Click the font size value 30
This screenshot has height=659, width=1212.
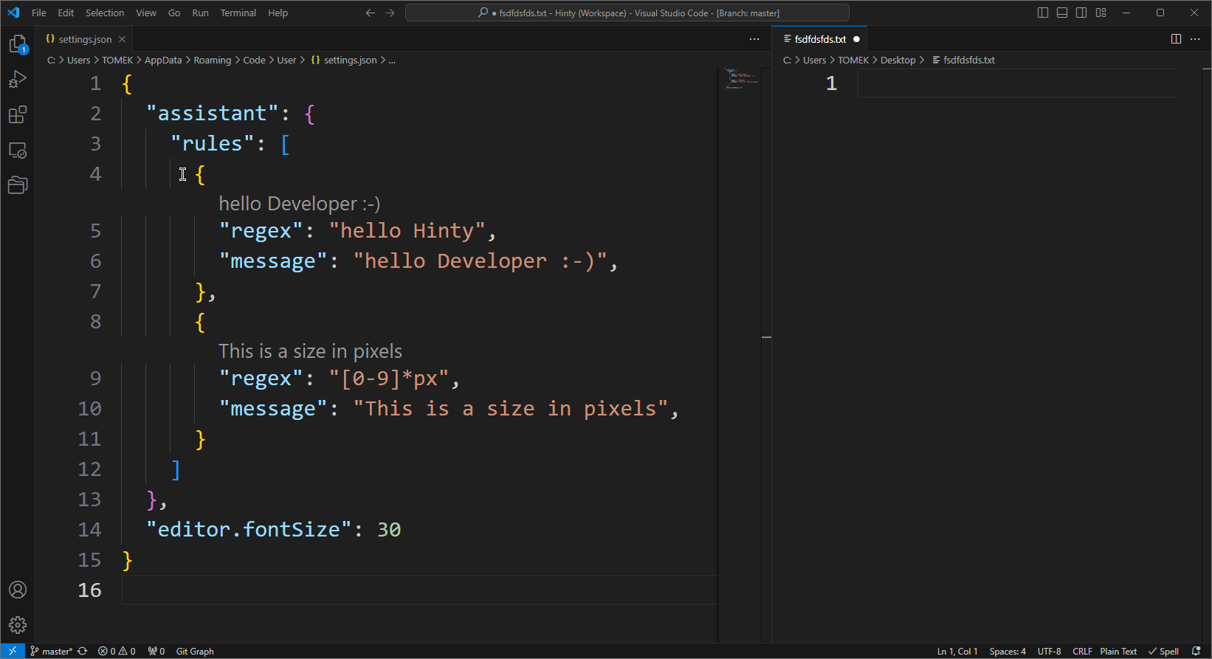(389, 529)
